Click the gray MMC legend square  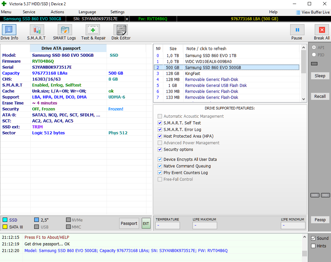pos(68,227)
